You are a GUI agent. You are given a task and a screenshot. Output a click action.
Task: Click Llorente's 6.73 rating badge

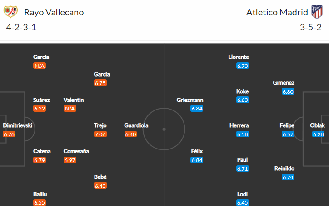[243, 66]
